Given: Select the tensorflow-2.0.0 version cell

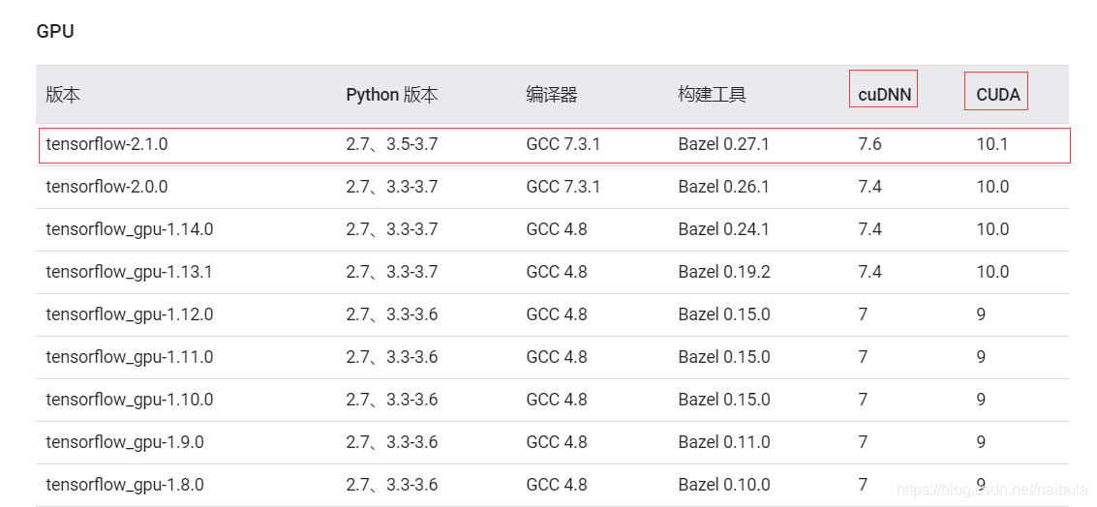Looking at the screenshot, I should (107, 188).
